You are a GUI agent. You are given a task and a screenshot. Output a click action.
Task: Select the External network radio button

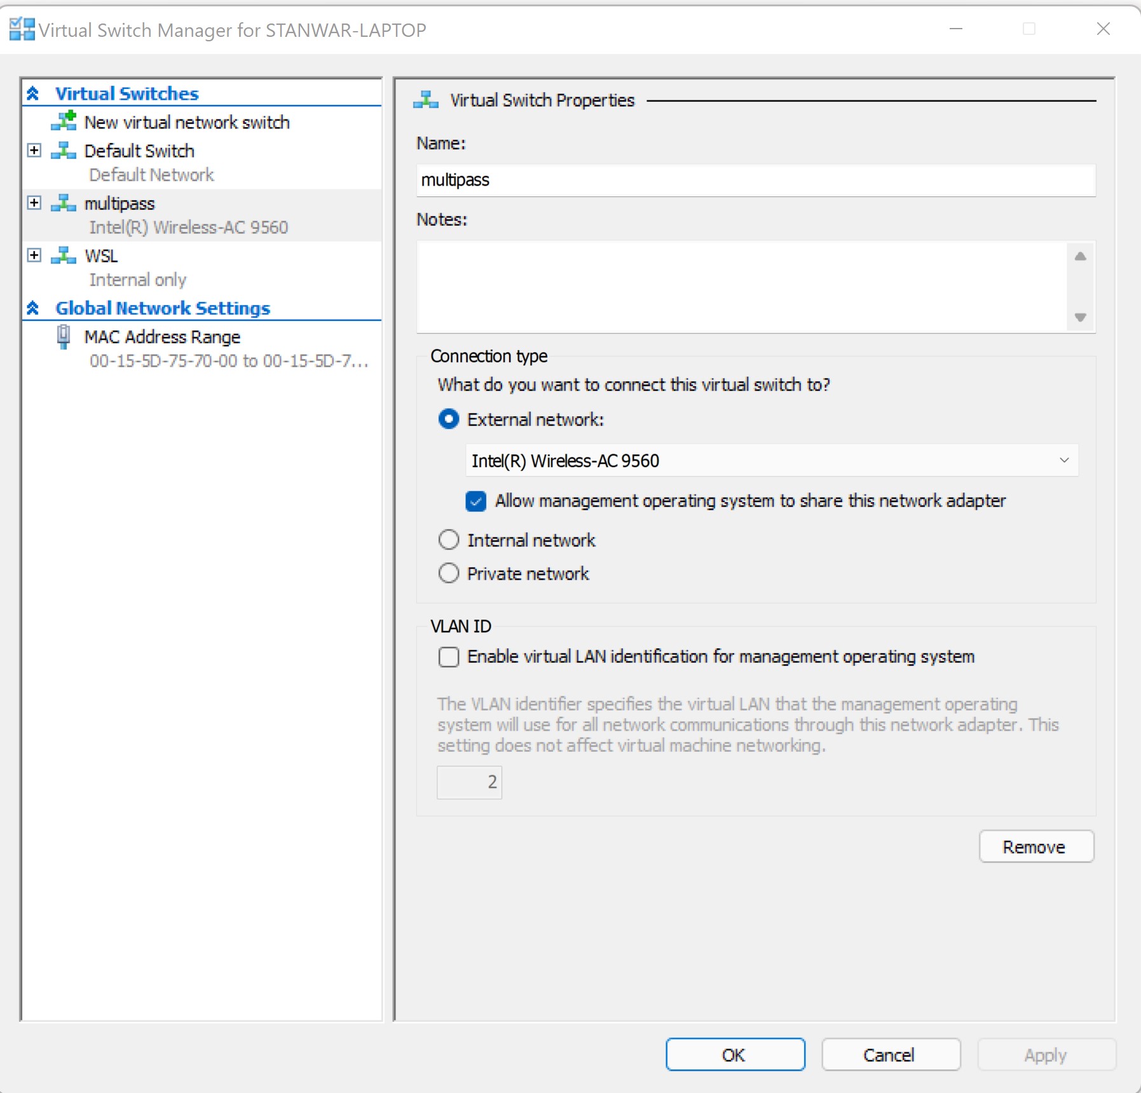[449, 419]
